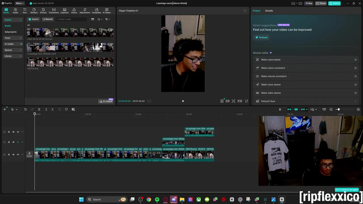The image size is (363, 204).
Task: Click the Search media input field
Action: point(71,19)
